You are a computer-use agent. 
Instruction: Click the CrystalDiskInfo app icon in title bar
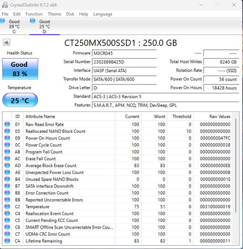pyautogui.click(x=5, y=5)
